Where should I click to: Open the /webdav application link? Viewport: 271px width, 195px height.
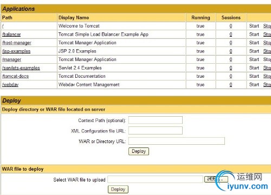10,85
